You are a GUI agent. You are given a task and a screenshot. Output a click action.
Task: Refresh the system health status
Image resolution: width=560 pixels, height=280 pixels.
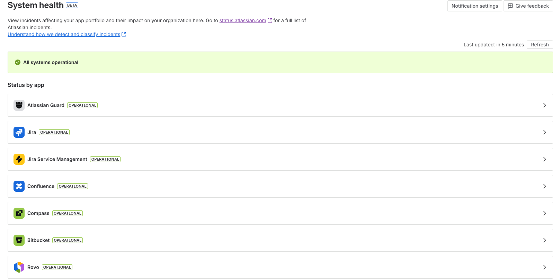click(540, 45)
